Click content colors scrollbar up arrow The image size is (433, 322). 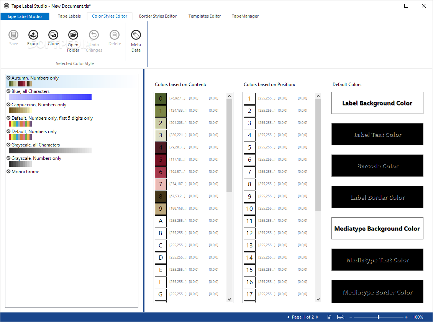point(229,96)
